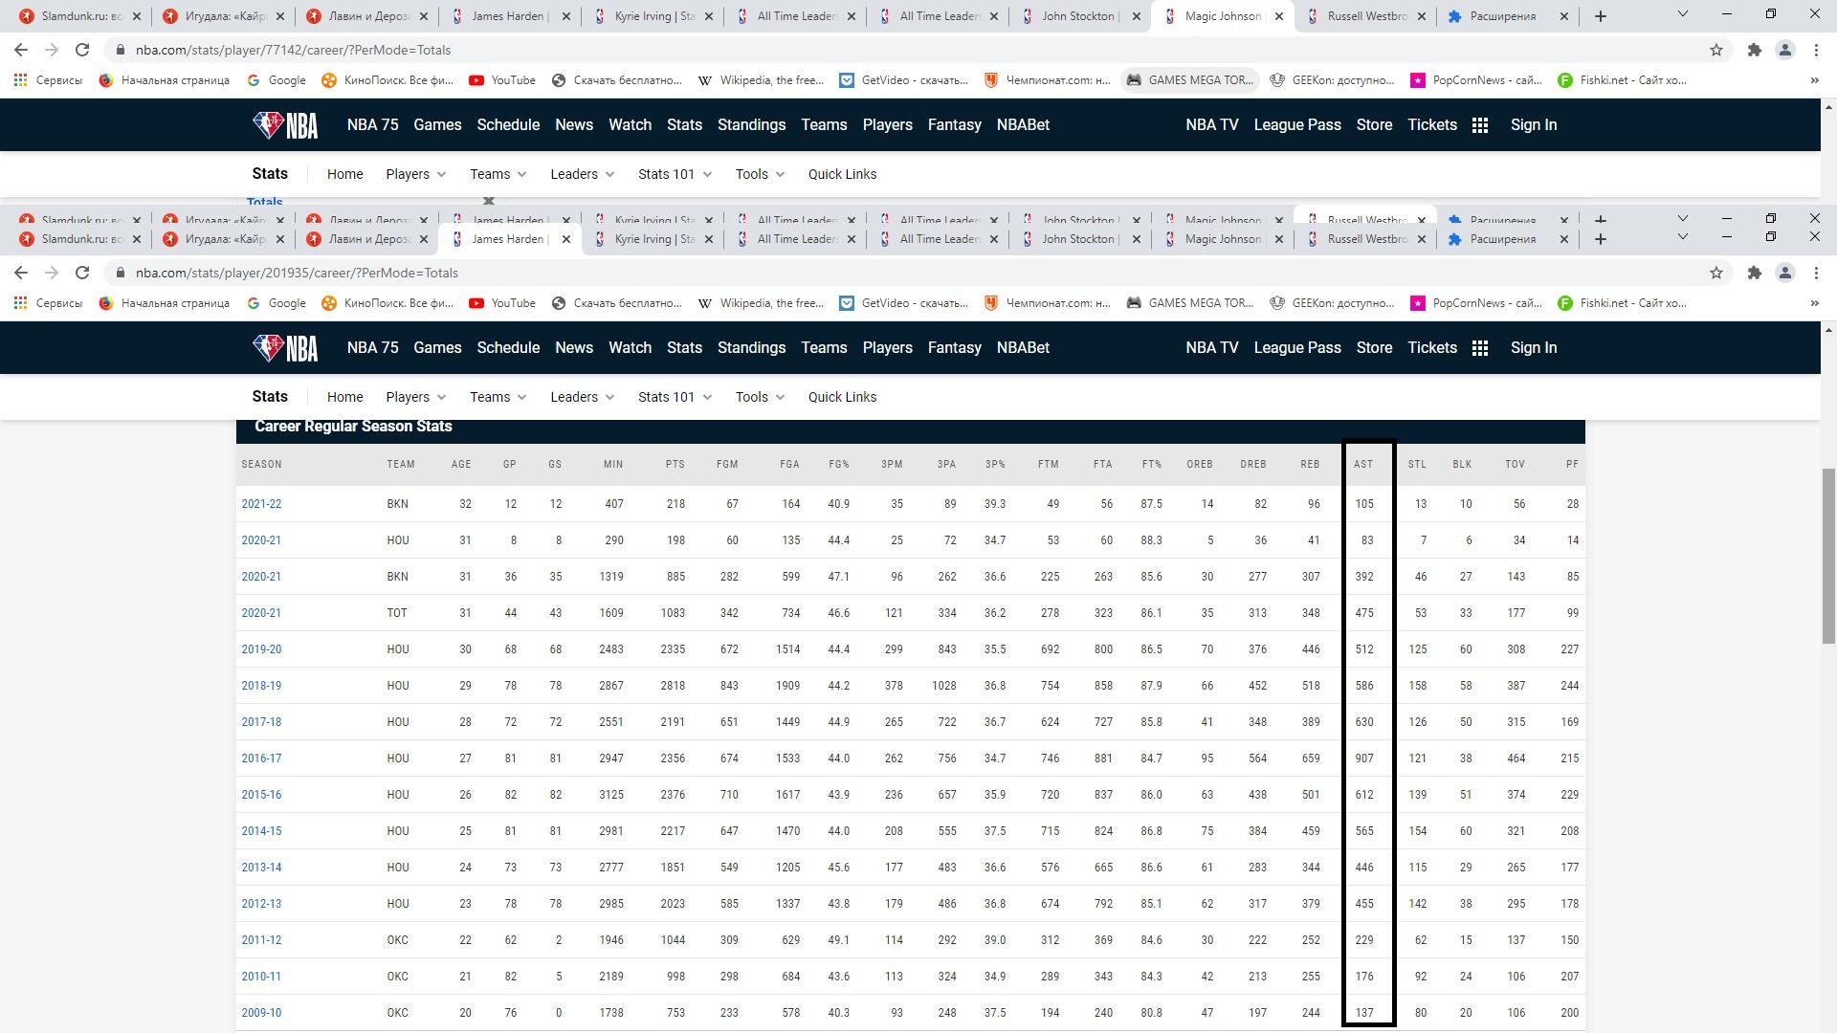Open the Google bookmark in the Harden window
The width and height of the screenshot is (1837, 1033).
(x=277, y=303)
